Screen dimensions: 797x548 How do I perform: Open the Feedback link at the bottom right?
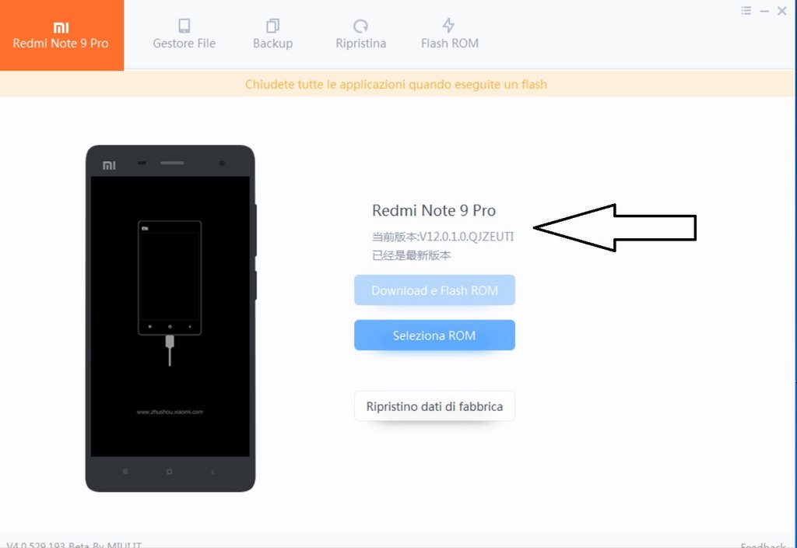pyautogui.click(x=764, y=544)
